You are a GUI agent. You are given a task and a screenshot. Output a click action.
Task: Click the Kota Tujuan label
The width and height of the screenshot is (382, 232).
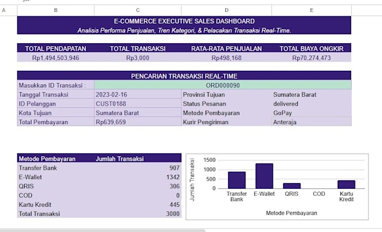pos(35,113)
